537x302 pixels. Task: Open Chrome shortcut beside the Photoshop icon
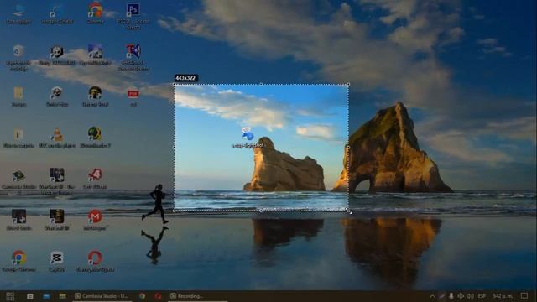point(95,13)
